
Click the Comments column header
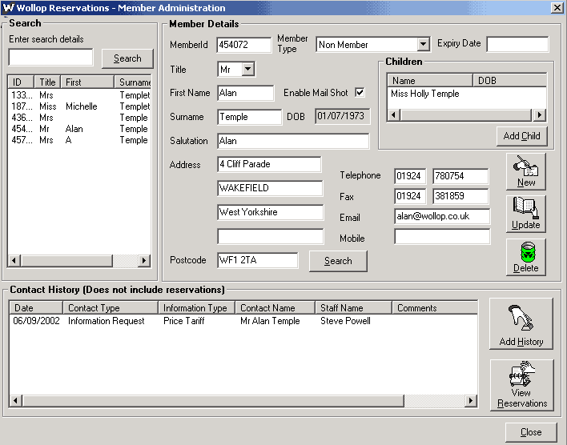coord(435,307)
